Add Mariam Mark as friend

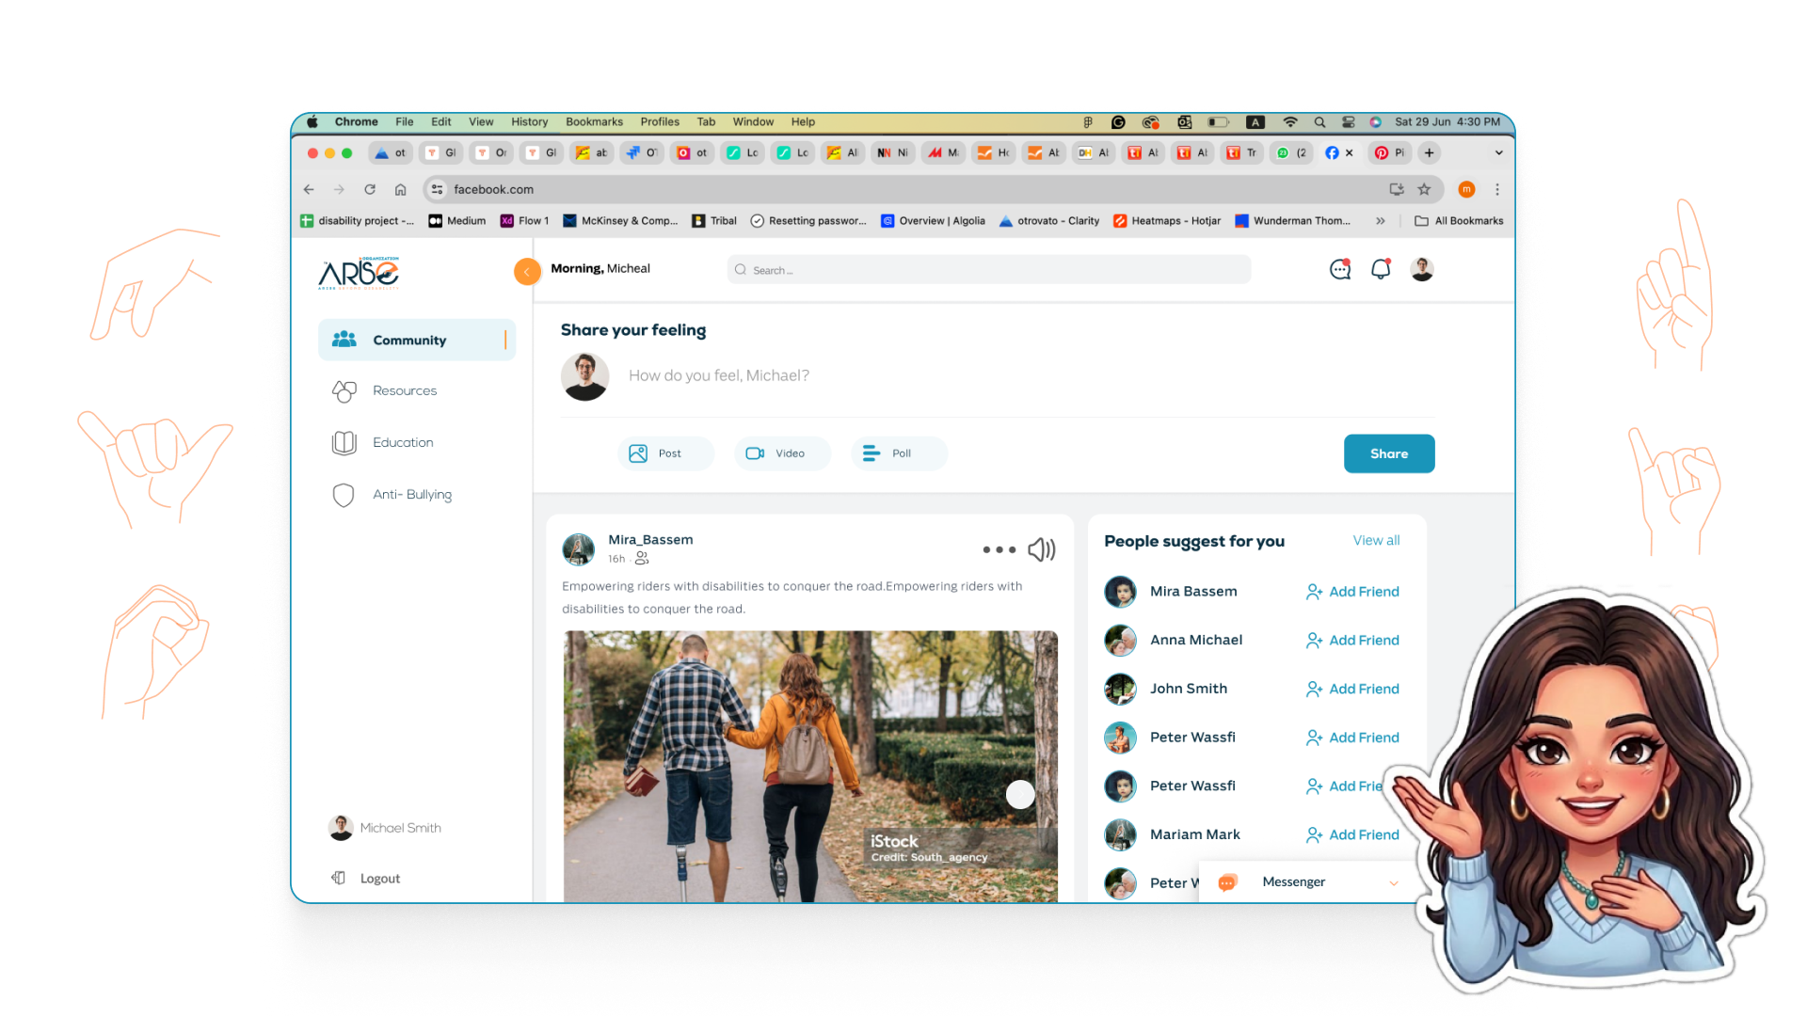click(x=1352, y=834)
